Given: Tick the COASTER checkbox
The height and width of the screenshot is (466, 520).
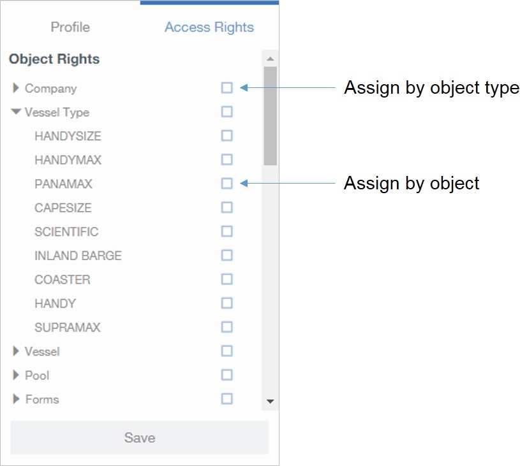Looking at the screenshot, I should click(227, 279).
